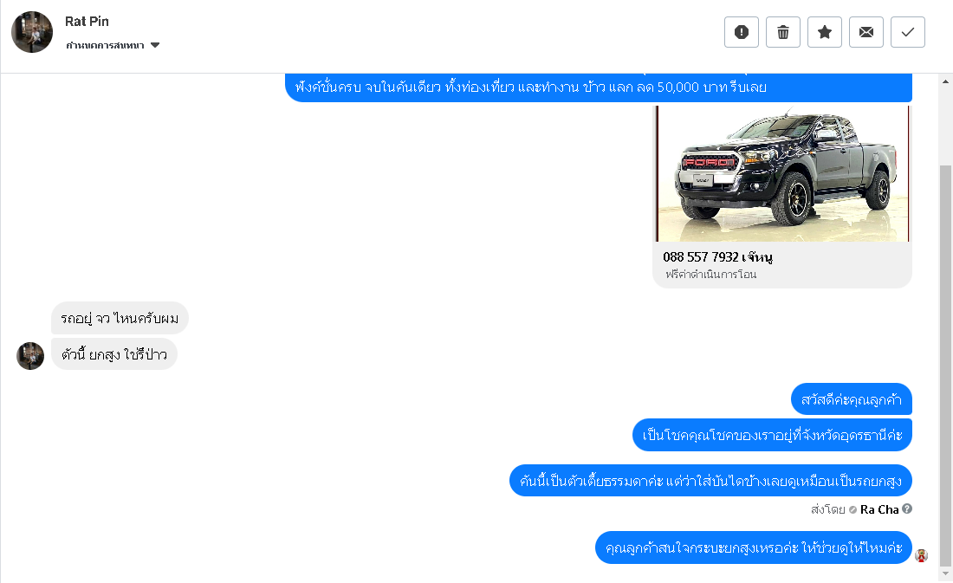Open the Ford pickup truck image
The width and height of the screenshot is (953, 583).
(x=783, y=174)
